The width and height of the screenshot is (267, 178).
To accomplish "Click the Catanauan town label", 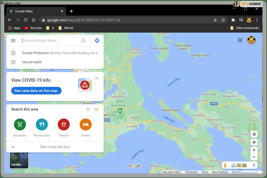I will pos(195,159).
